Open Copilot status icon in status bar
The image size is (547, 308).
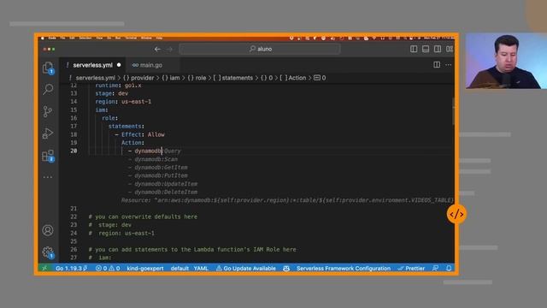click(286, 268)
